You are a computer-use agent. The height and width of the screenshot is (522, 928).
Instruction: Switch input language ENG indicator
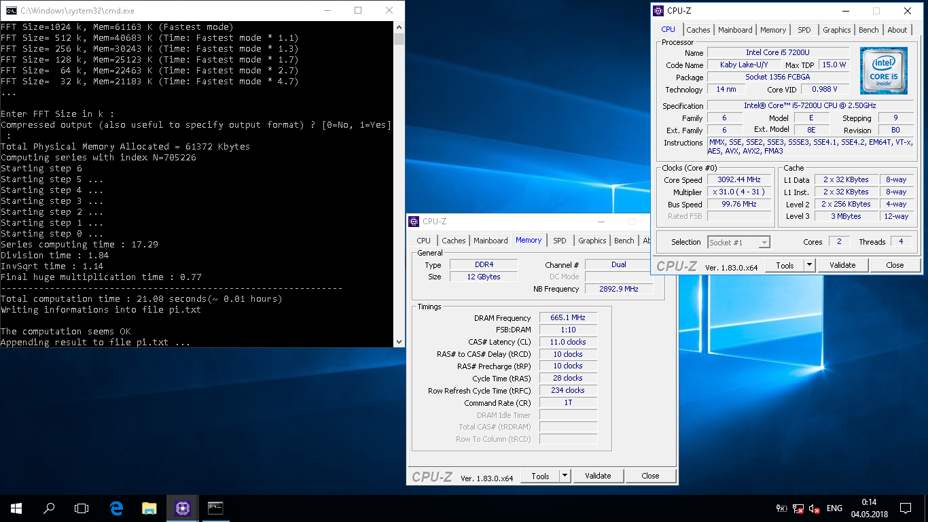point(834,508)
